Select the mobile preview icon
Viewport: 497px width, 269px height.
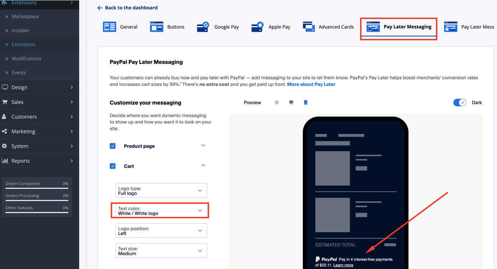[x=306, y=102]
